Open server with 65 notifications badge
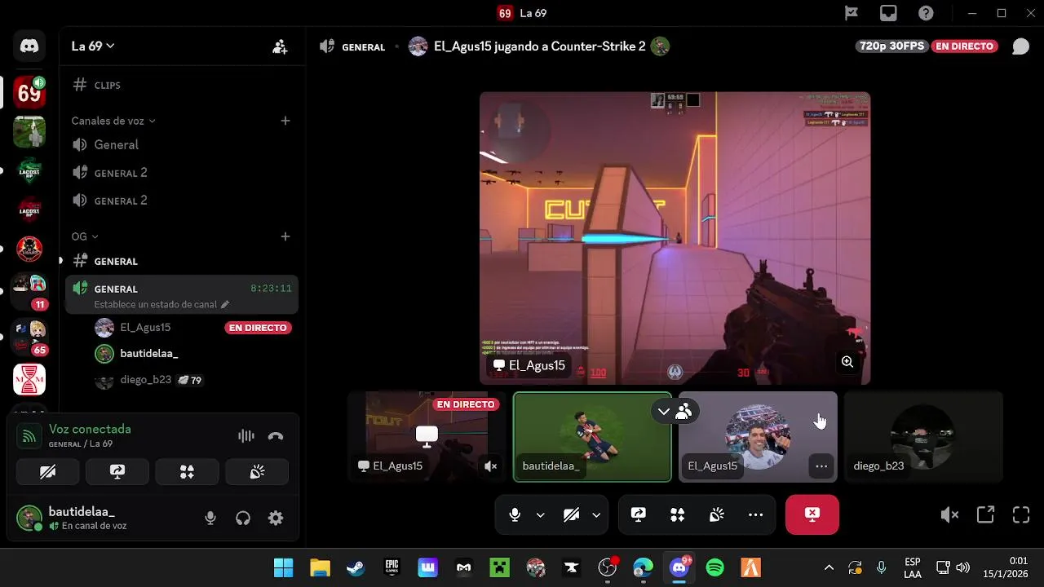Viewport: 1044px width, 587px height. coord(29,336)
